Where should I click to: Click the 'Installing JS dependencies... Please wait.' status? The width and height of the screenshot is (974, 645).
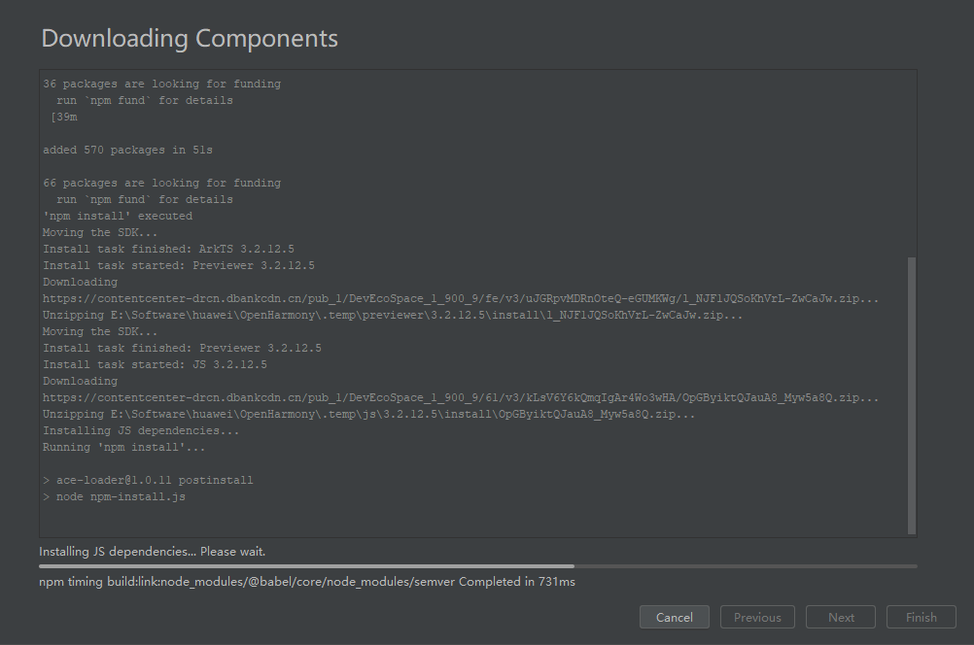[x=153, y=552]
